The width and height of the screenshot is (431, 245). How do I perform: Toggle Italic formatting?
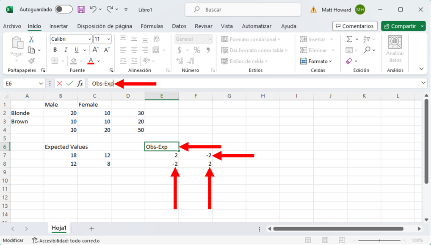(66, 50)
